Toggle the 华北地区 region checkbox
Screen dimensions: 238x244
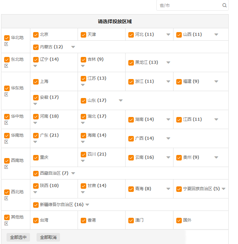7,38
